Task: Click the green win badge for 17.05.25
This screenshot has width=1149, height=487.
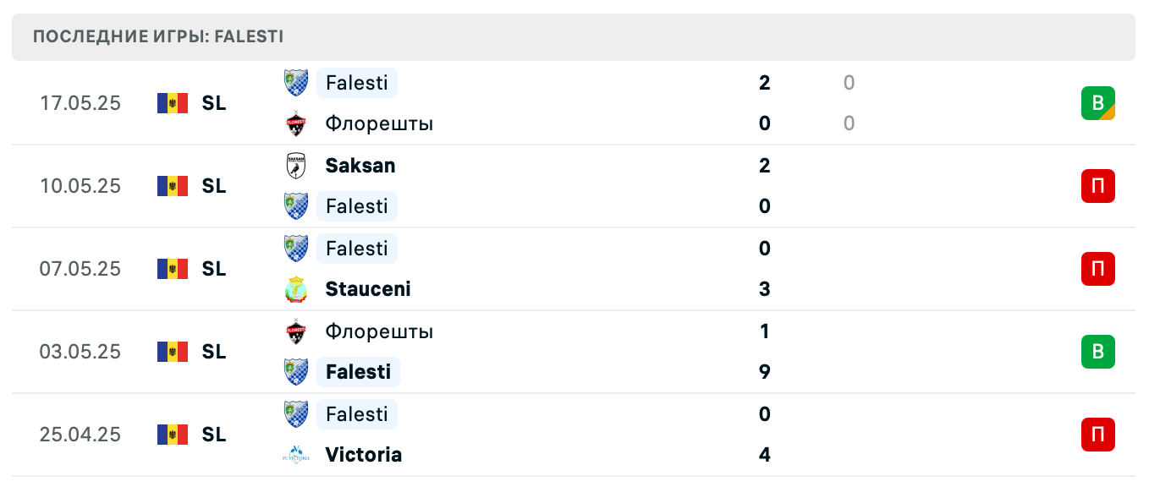Action: coord(1097,103)
